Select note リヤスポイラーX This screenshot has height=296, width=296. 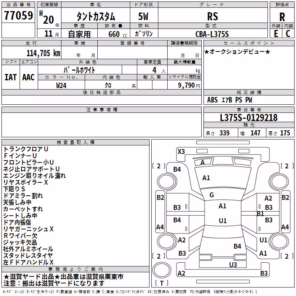coord(26,182)
